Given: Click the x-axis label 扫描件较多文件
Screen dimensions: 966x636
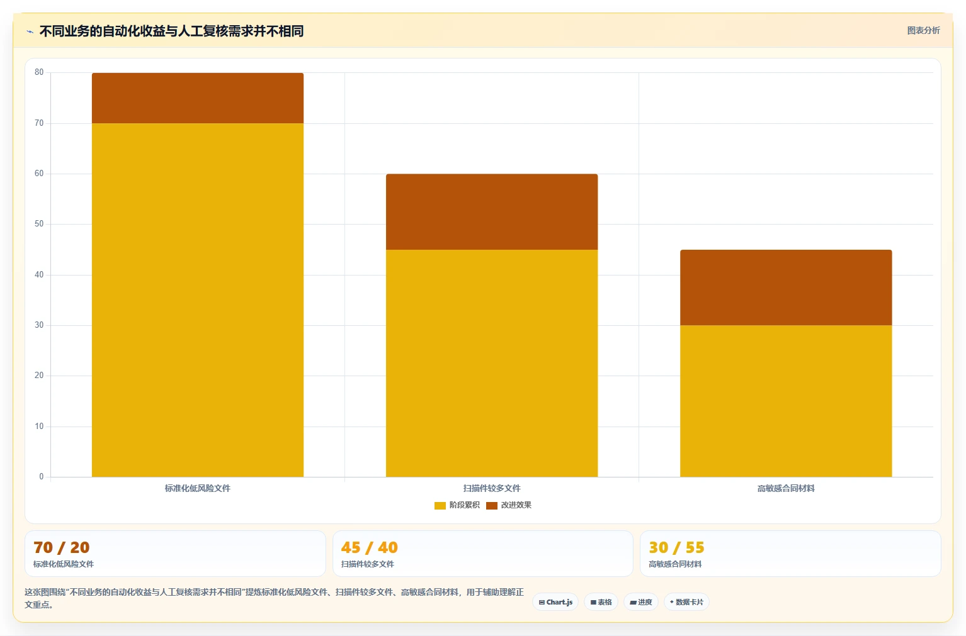Looking at the screenshot, I should pos(492,488).
